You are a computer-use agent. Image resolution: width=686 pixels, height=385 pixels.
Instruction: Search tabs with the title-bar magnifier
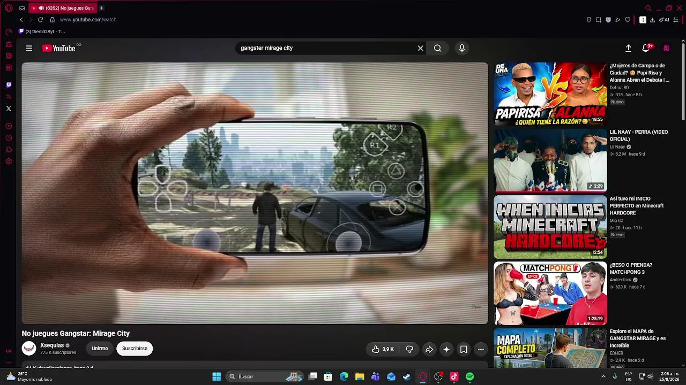(x=648, y=8)
